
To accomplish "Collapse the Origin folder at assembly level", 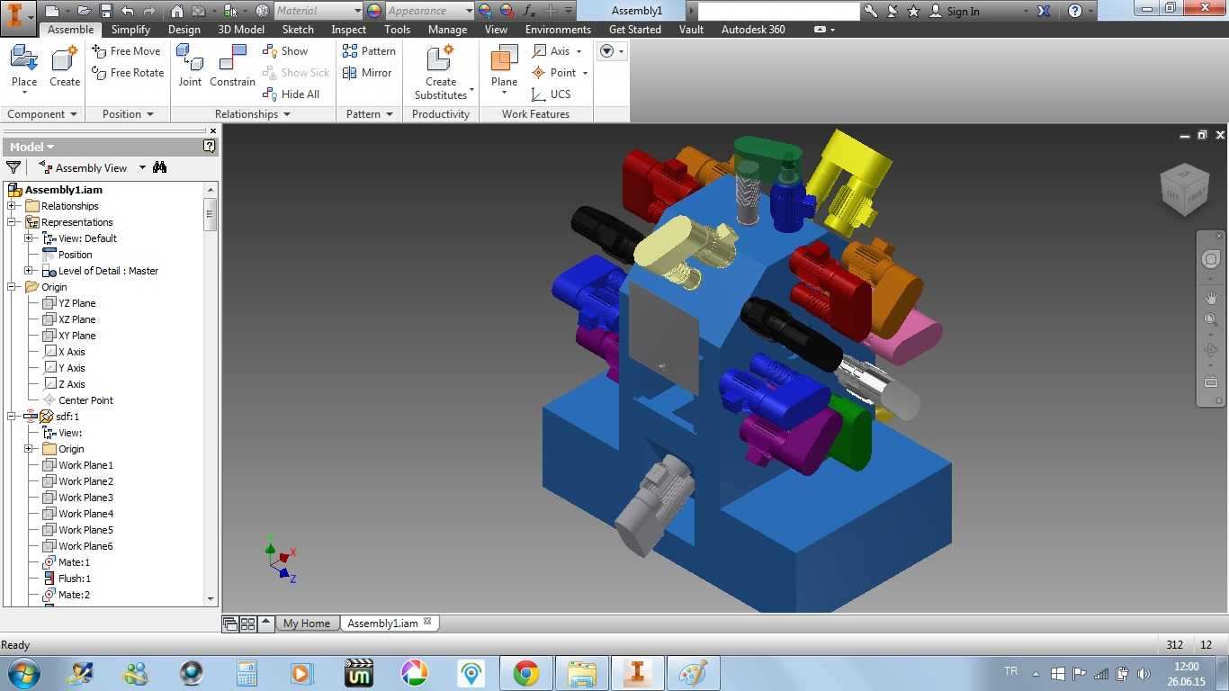I will tap(12, 287).
